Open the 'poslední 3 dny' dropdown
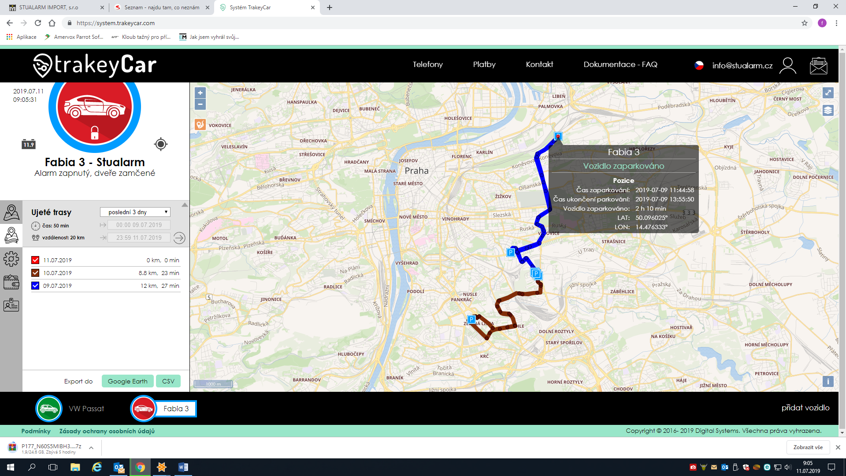Image resolution: width=846 pixels, height=476 pixels. coord(135,212)
